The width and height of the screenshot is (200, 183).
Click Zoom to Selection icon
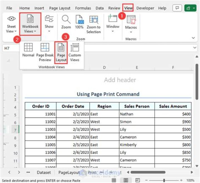pyautogui.click(x=94, y=24)
